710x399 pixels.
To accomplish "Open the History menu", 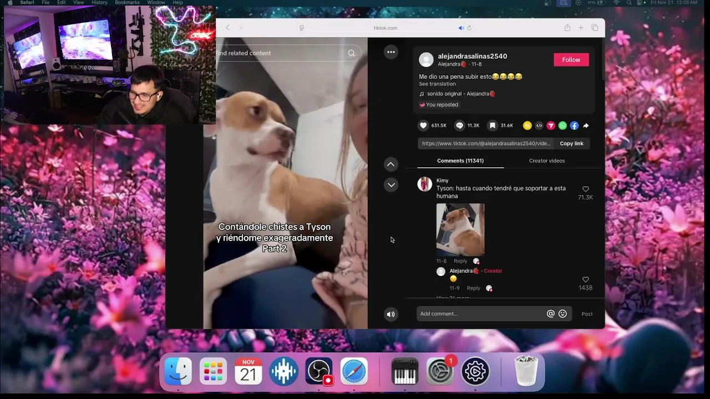I will pyautogui.click(x=99, y=3).
